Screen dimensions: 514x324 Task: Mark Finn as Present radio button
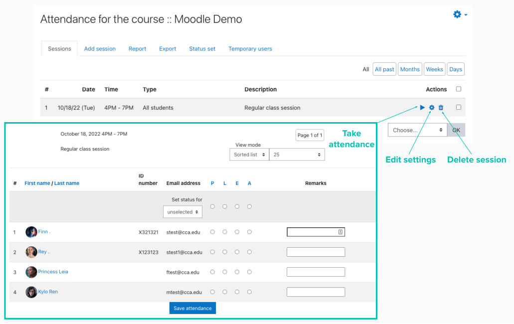tap(213, 232)
